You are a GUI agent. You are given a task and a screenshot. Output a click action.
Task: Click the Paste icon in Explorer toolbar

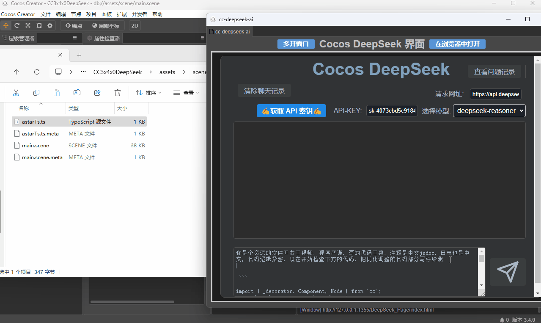tap(57, 93)
